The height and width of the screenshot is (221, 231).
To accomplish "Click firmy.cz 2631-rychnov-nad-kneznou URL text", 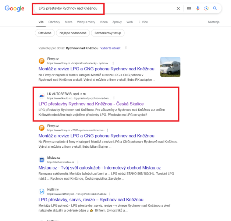I will pos(76,130).
